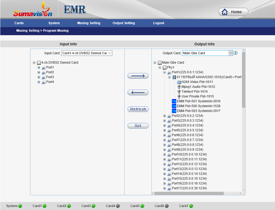Open the Output Setting menu
275x210 pixels.
click(x=124, y=23)
